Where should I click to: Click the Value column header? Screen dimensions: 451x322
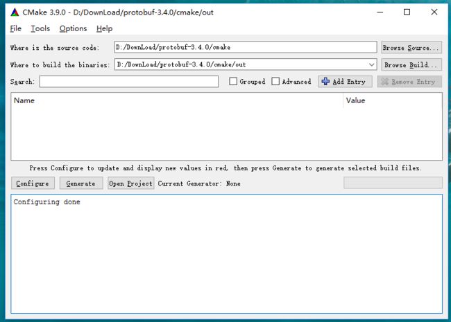(x=393, y=100)
